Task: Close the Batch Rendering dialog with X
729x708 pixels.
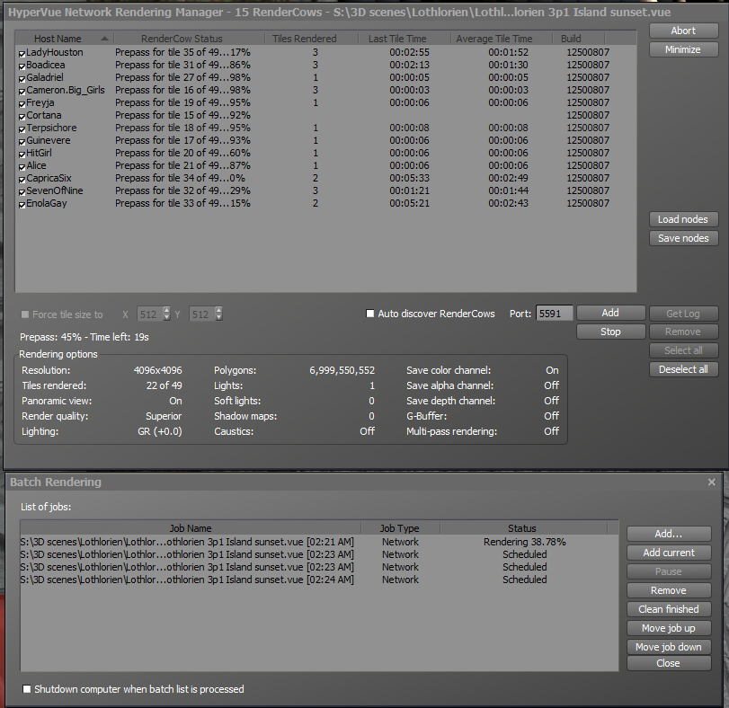Action: tap(711, 482)
